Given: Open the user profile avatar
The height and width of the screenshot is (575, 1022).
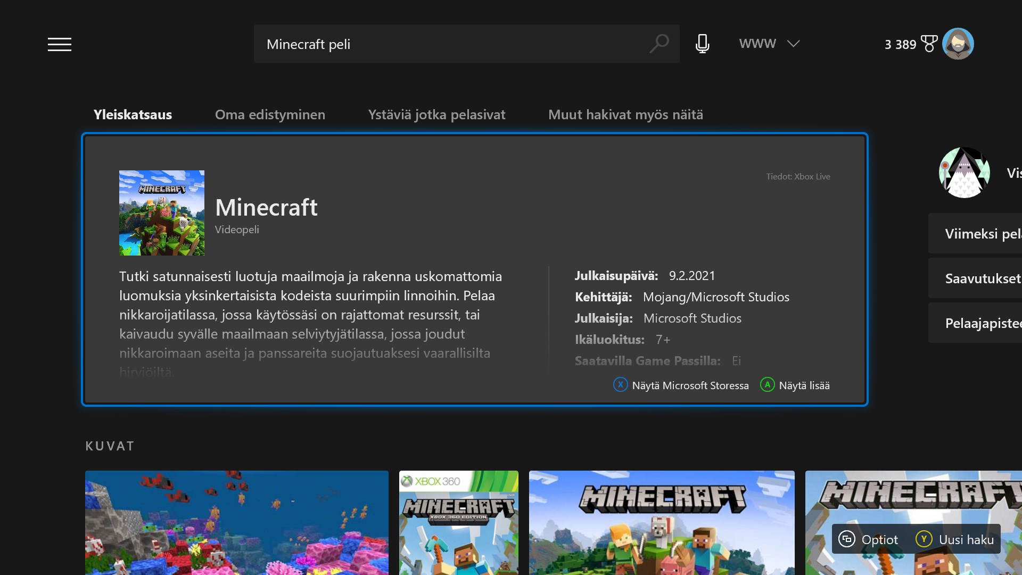Looking at the screenshot, I should point(958,44).
